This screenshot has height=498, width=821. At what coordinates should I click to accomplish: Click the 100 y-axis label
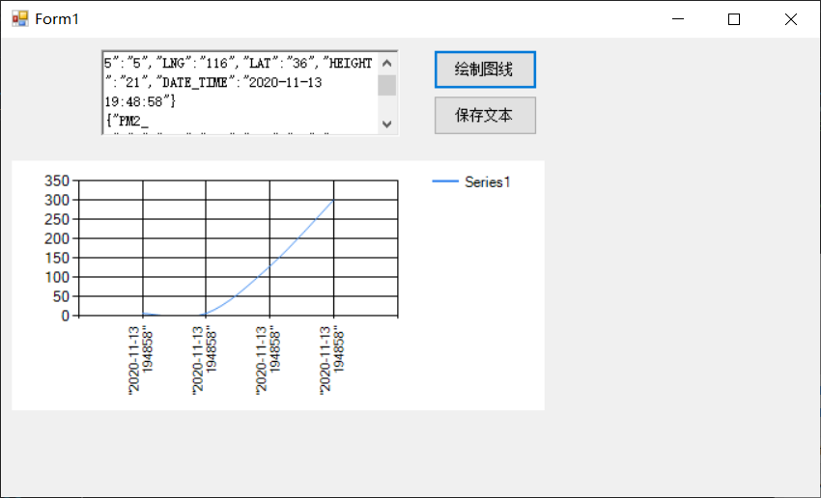57,277
